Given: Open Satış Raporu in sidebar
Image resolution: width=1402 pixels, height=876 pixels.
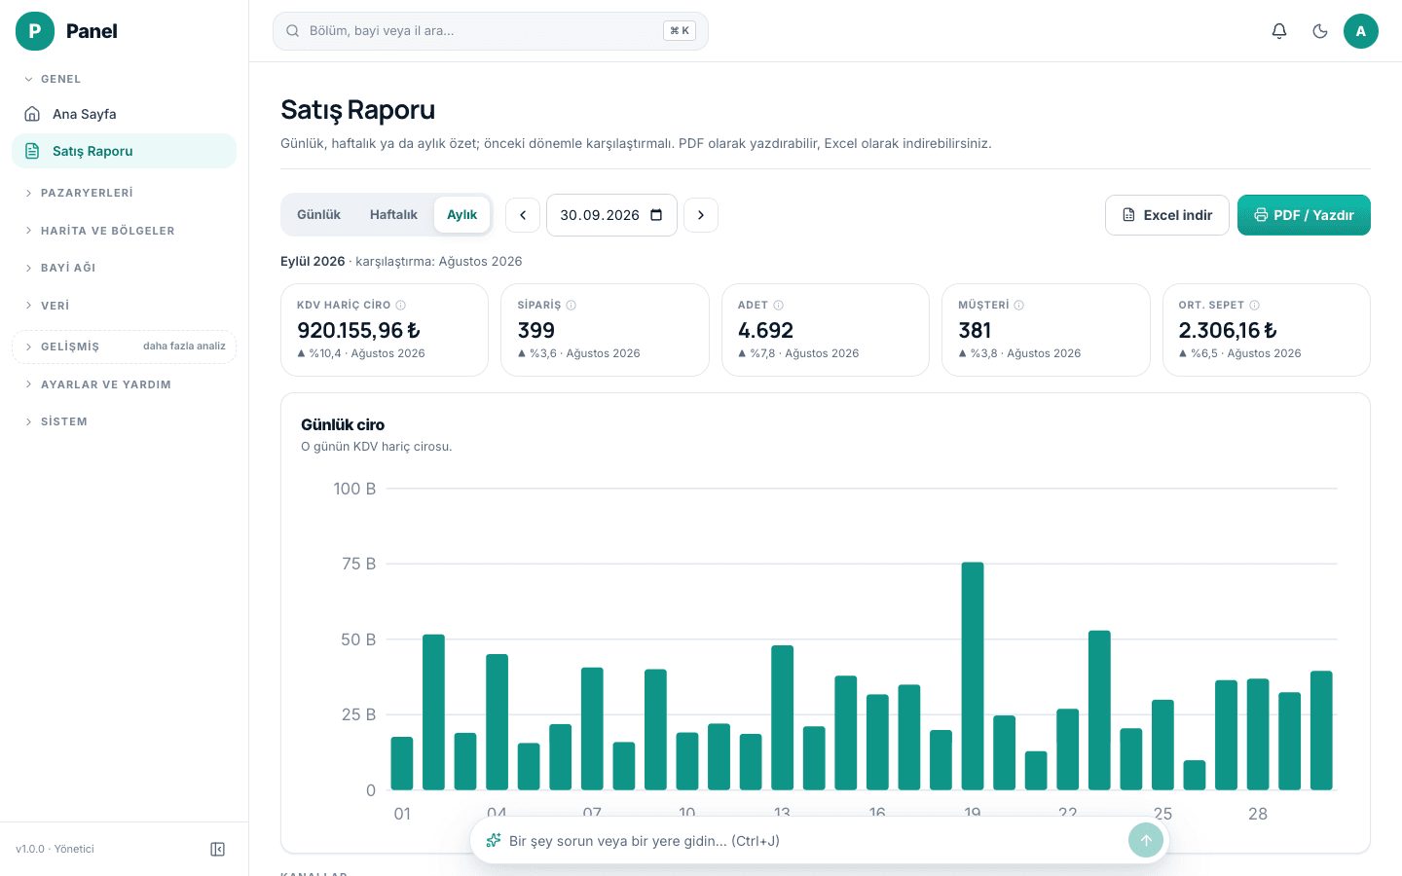Looking at the screenshot, I should pos(124,151).
